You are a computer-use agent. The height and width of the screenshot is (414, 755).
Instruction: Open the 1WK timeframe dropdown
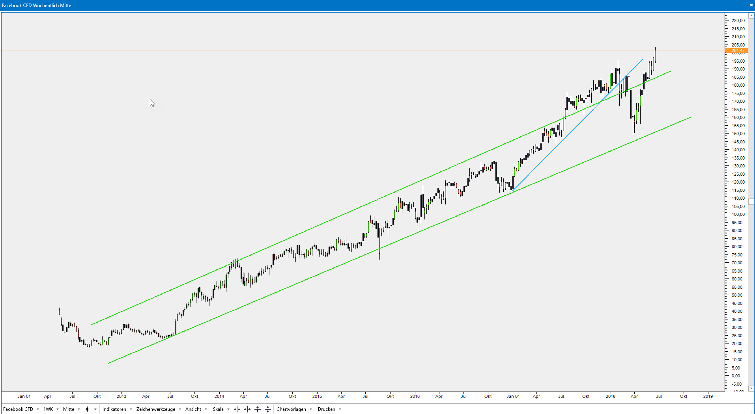[51, 409]
